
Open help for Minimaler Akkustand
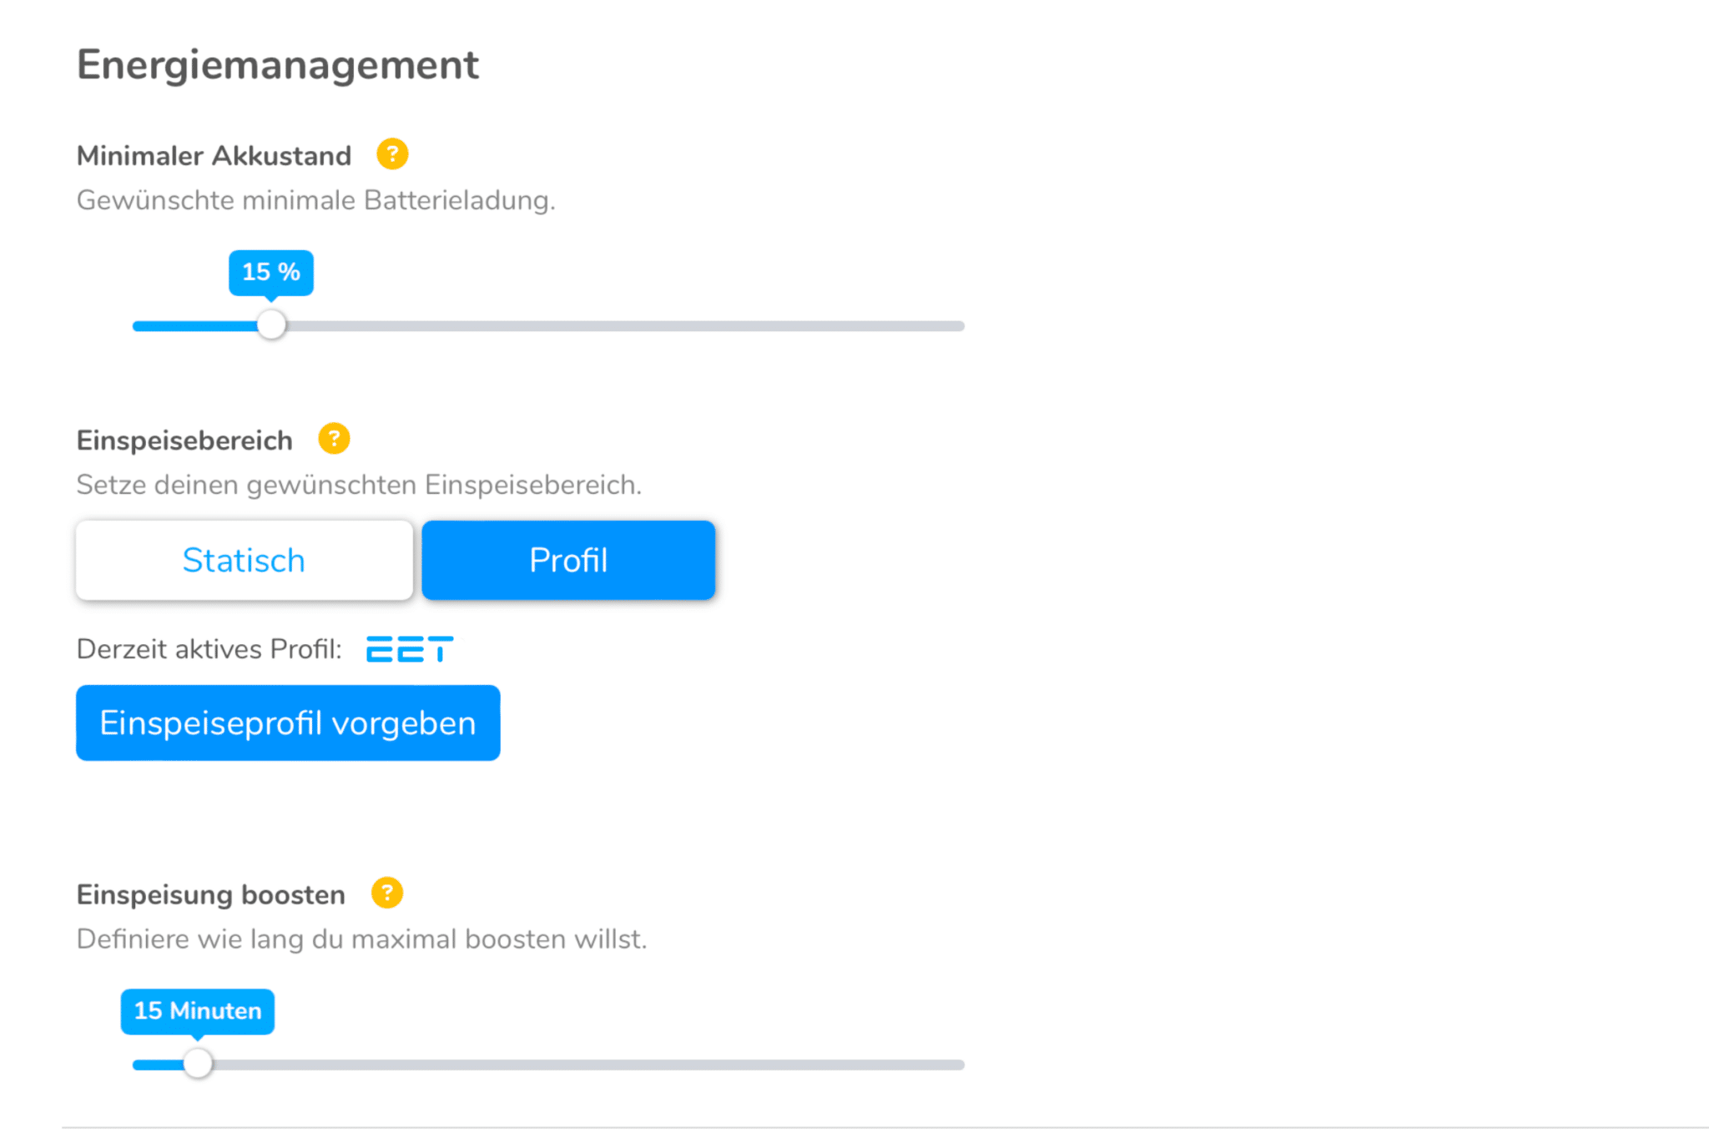[x=392, y=154]
